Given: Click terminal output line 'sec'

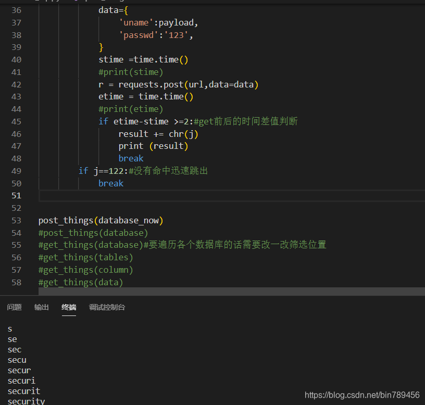Looking at the screenshot, I should tap(15, 350).
